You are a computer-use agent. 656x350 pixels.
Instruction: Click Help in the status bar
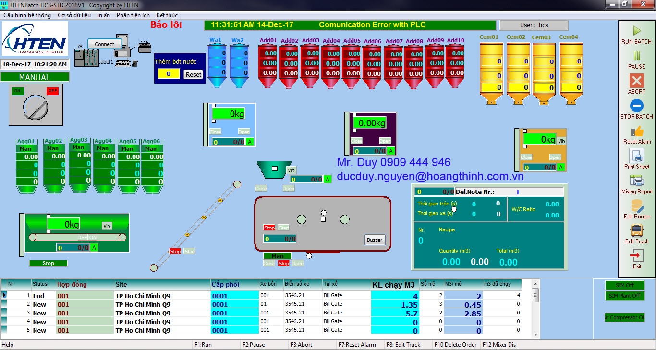pos(8,345)
